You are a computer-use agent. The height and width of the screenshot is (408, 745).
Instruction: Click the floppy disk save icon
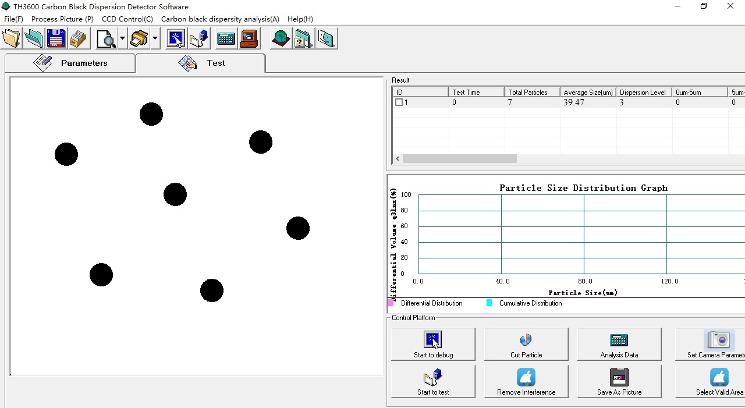[x=56, y=39]
